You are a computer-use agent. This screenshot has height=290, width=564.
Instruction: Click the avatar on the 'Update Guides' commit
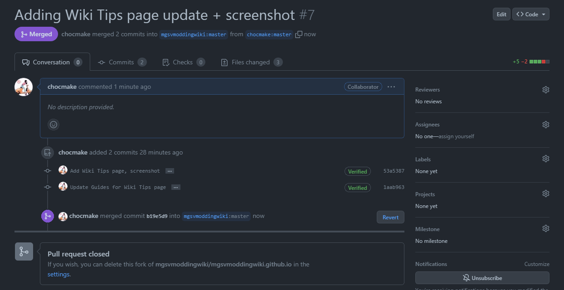pos(63,186)
